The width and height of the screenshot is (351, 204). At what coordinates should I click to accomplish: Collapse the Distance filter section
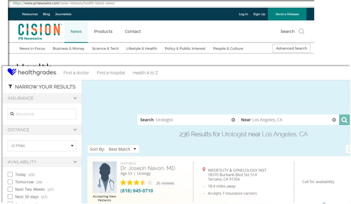tap(75, 130)
